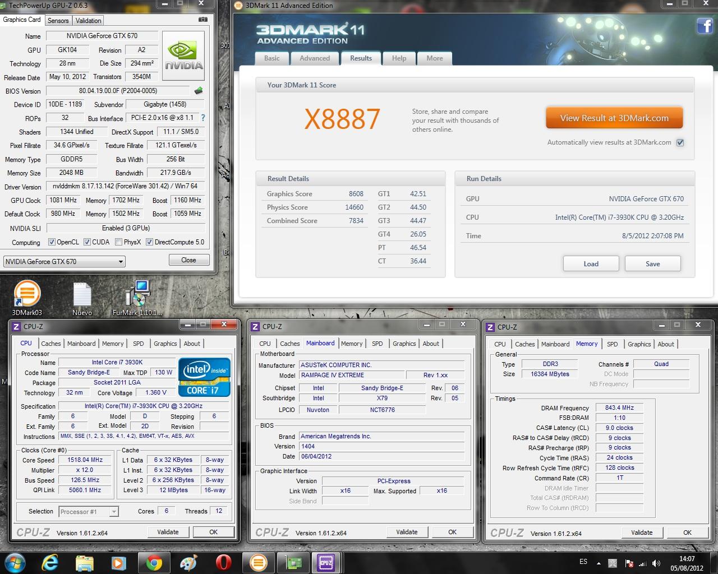Screen dimensions: 718x574
Task: Open SPD tab in the mainboard CPU-Z window
Action: (x=378, y=344)
